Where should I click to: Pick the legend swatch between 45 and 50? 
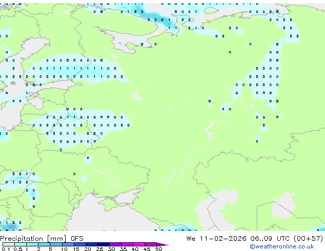(x=151, y=244)
